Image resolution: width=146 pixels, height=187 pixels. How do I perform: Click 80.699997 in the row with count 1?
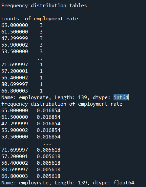pyautogui.click(x=14, y=84)
